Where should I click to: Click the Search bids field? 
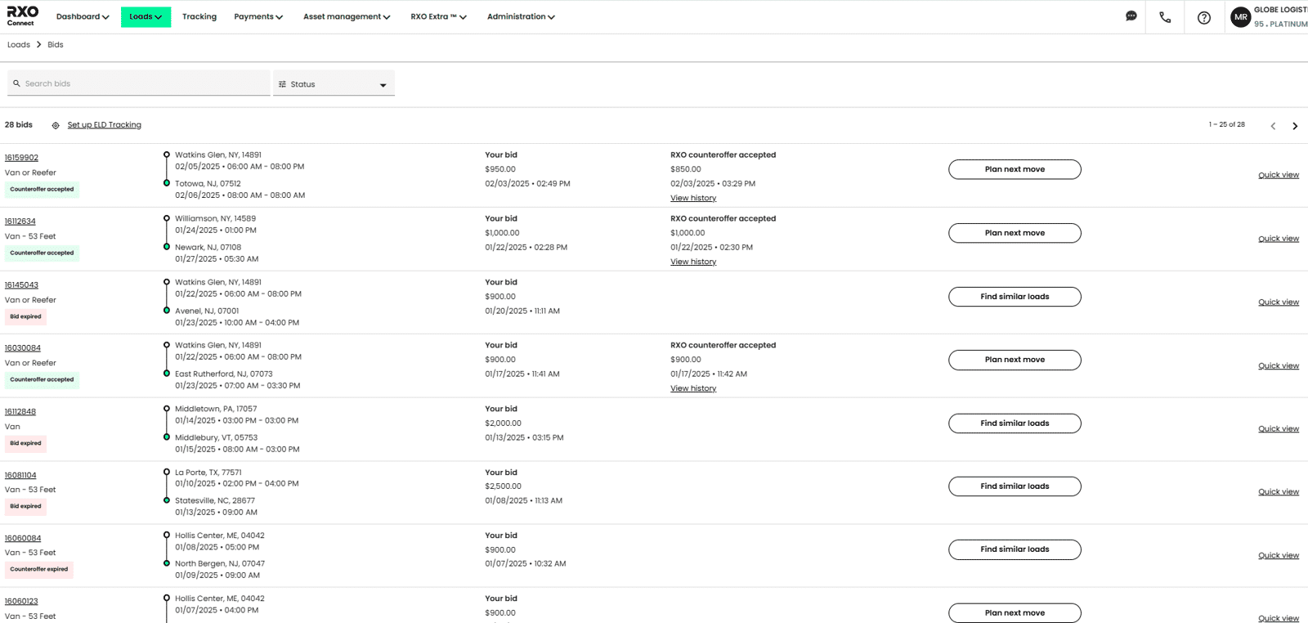(139, 83)
